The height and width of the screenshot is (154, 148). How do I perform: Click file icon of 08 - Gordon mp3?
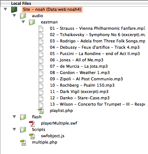click(41, 73)
